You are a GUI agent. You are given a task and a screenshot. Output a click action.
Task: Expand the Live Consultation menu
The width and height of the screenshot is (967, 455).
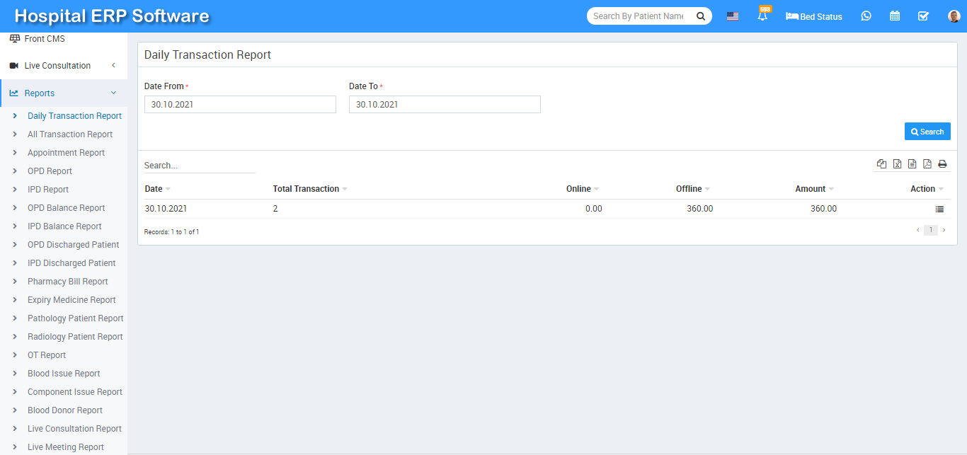(64, 66)
